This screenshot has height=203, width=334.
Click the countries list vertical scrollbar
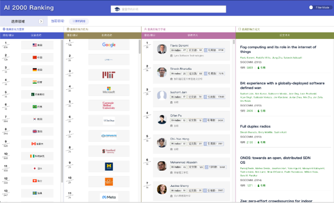point(62,111)
